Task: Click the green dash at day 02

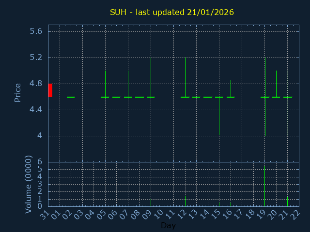Action: pyautogui.click(x=71, y=97)
